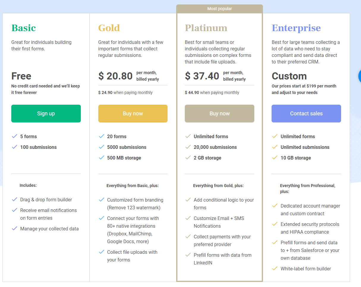Click the "$ 44.90 when paying monthly" text
Image resolution: width=361 pixels, height=287 pixels.
[212, 93]
